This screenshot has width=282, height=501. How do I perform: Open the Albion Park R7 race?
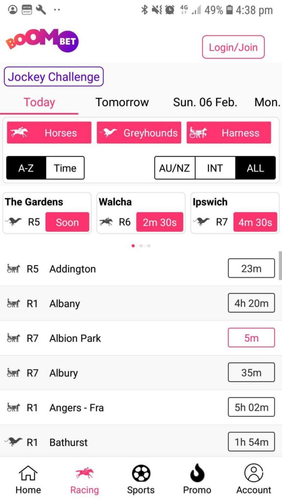pyautogui.click(x=141, y=338)
